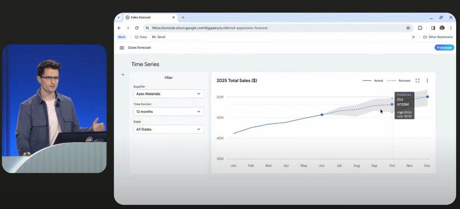Open the Other Bookmarks folder
460x209 pixels.
[x=438, y=37]
